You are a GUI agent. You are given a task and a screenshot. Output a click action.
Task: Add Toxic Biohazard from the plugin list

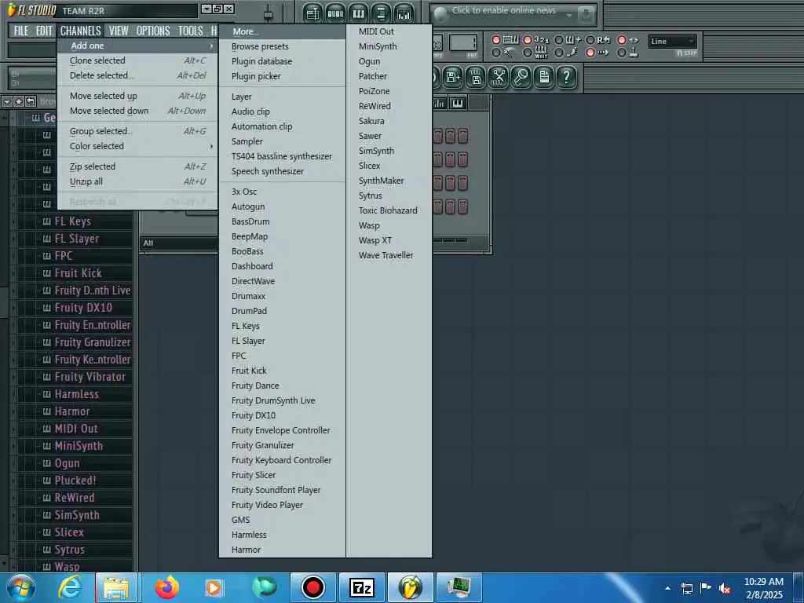(389, 210)
